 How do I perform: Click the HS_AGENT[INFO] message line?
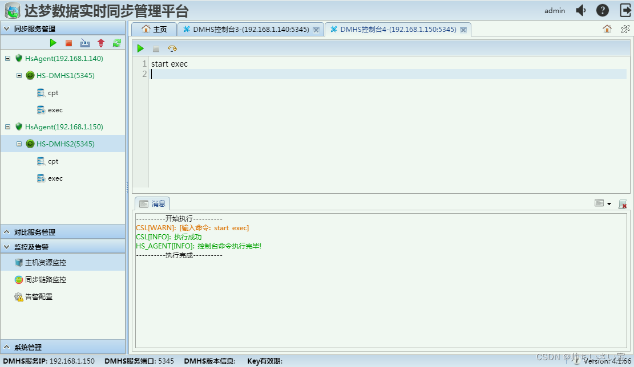pyautogui.click(x=199, y=246)
